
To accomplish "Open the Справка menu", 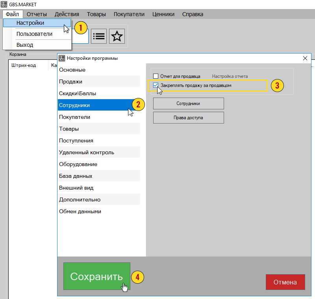I will click(x=193, y=14).
